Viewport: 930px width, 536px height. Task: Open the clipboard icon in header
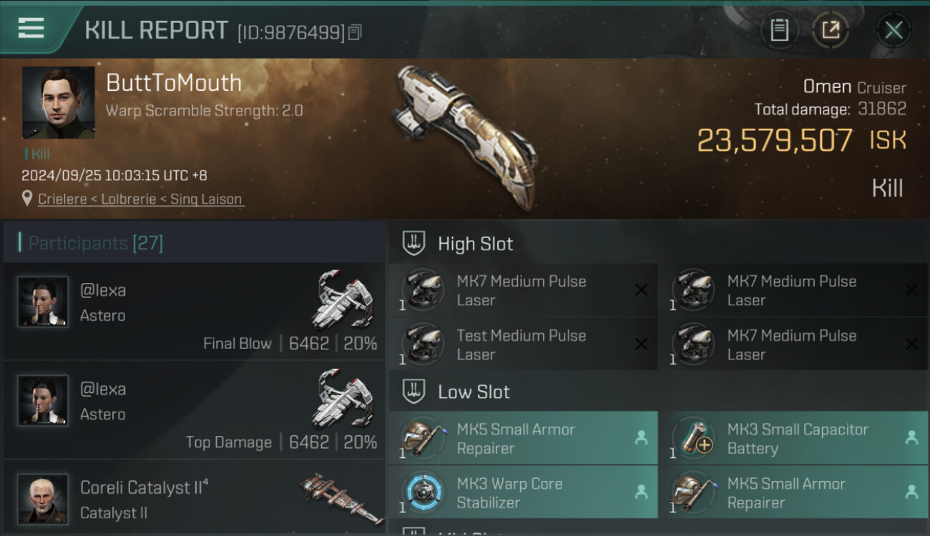pos(779,30)
